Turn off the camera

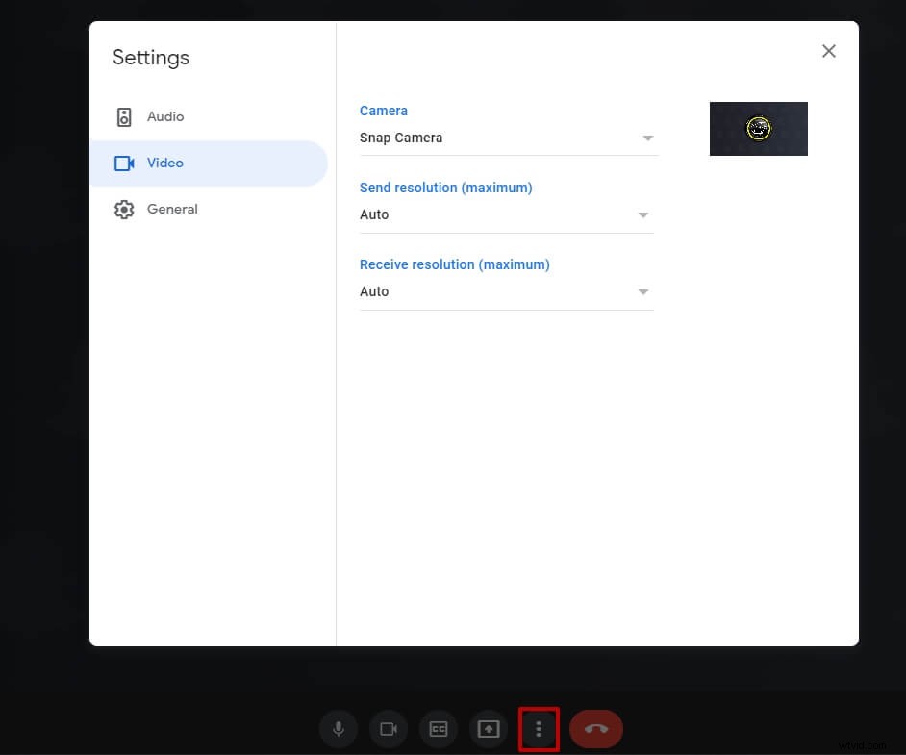388,728
